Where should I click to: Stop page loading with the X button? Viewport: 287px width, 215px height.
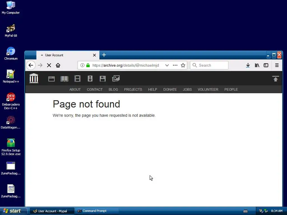(x=49, y=65)
